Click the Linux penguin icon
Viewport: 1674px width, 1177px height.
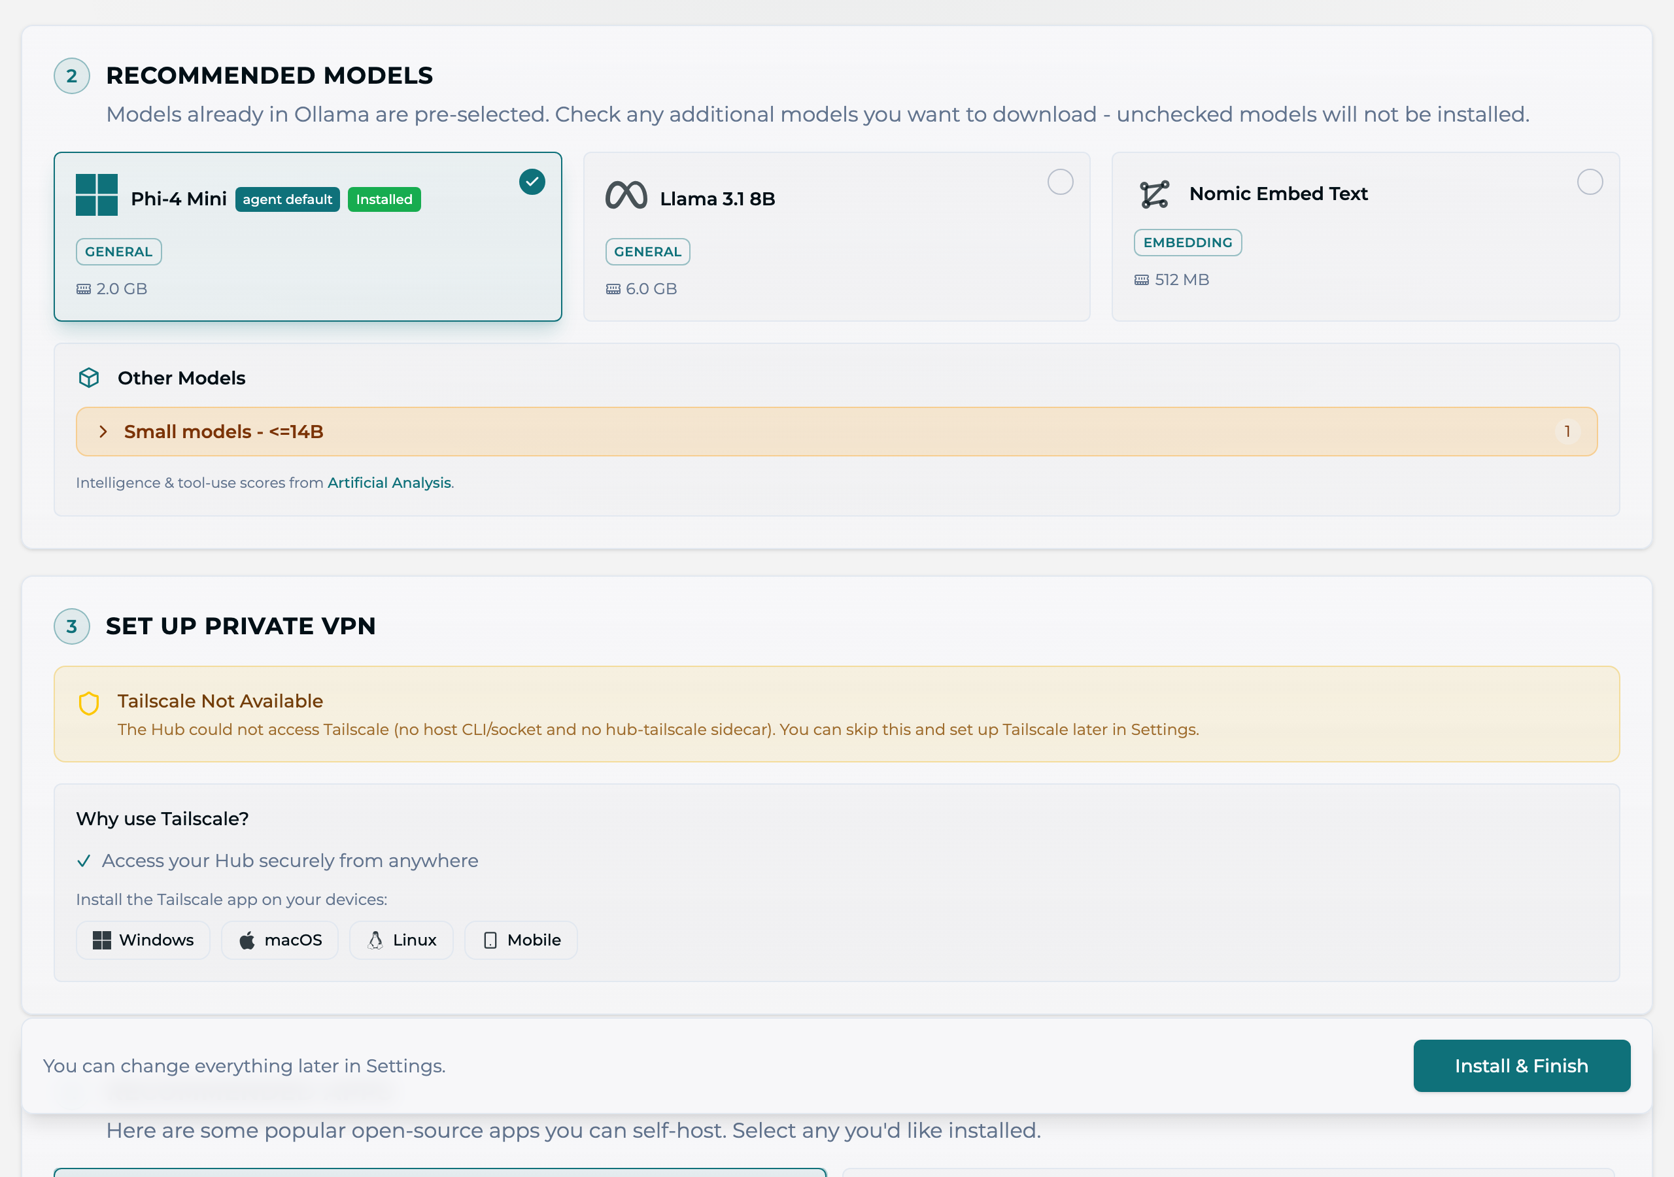coord(375,940)
